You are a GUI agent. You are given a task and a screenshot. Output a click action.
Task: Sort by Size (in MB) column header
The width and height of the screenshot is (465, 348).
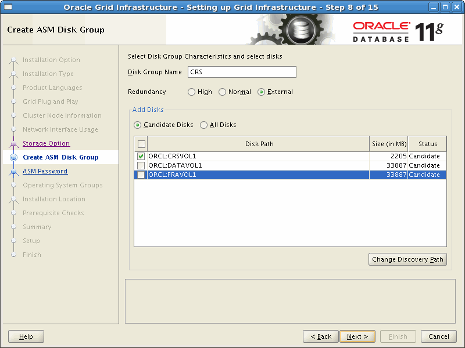(x=389, y=144)
